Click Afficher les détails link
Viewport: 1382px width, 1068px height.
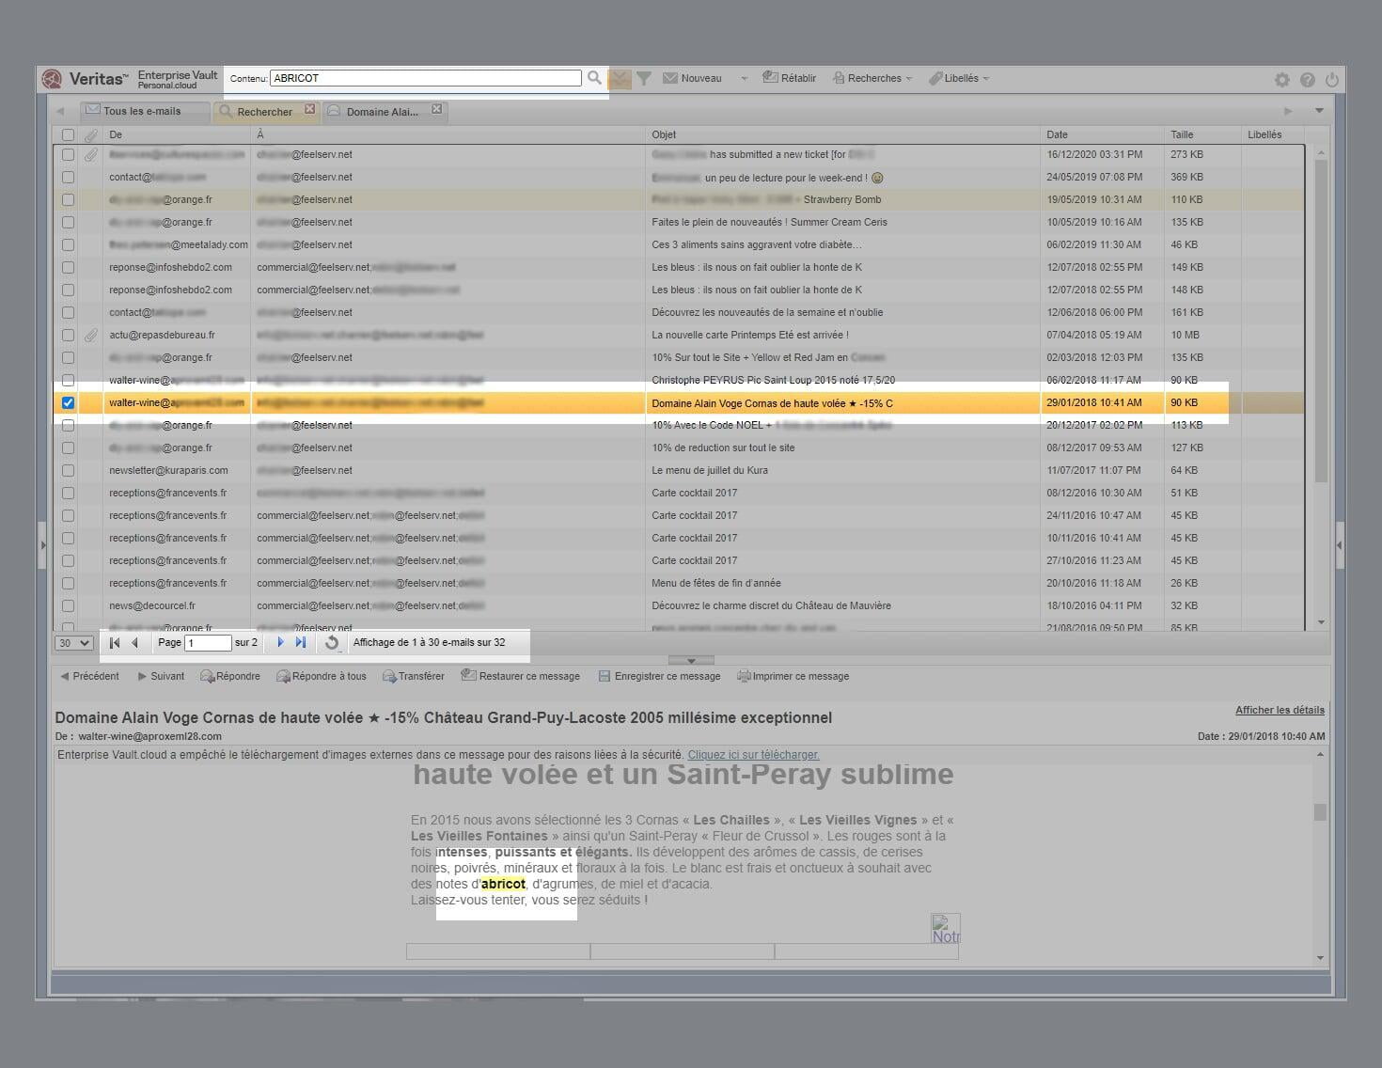tap(1280, 710)
